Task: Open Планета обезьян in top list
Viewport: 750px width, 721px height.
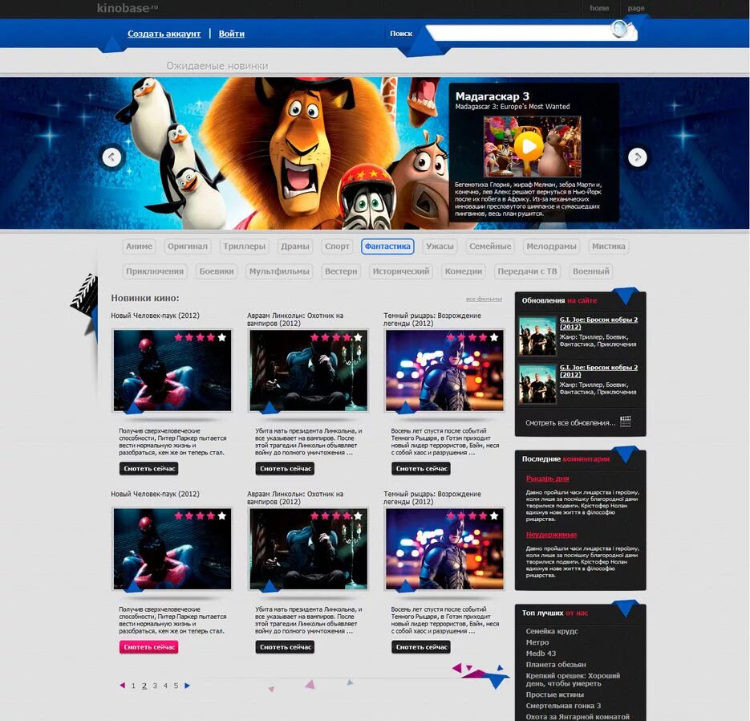Action: [555, 664]
